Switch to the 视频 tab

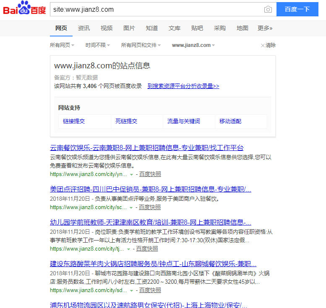tap(107, 28)
